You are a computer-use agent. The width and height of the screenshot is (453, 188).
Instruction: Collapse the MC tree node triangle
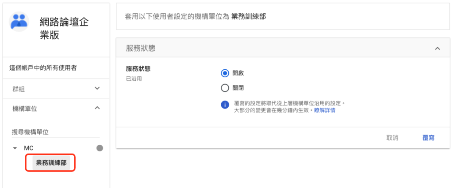click(x=15, y=148)
